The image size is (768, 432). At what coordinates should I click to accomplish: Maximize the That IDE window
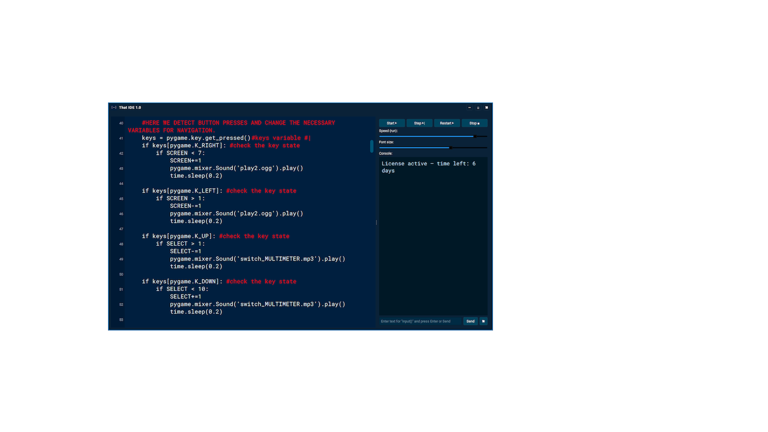(478, 107)
